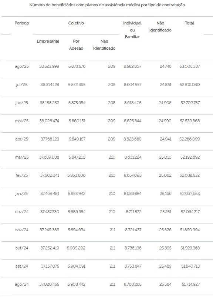Click ago/24 total value 51.714.927
This screenshot has height=298, width=213.
point(190,284)
